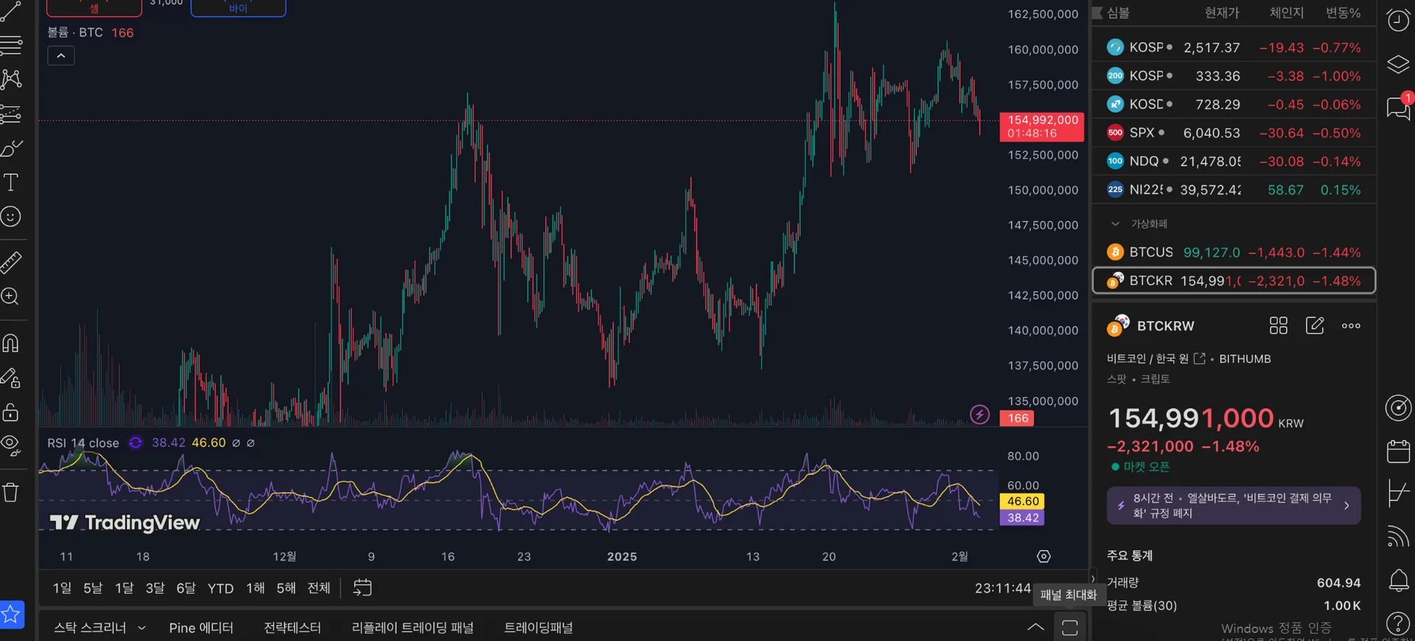Click the 23:11:44 clock timezone button
This screenshot has height=641, width=1415.
[1002, 588]
